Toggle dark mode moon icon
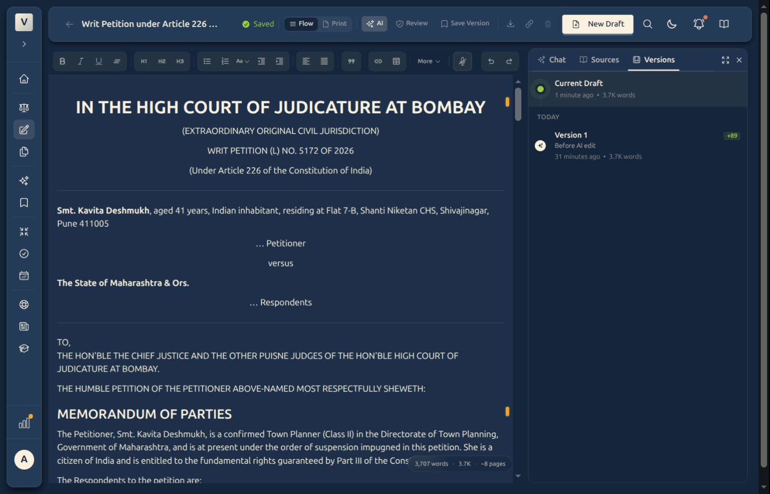Screen dimensions: 770x494 pos(672,24)
